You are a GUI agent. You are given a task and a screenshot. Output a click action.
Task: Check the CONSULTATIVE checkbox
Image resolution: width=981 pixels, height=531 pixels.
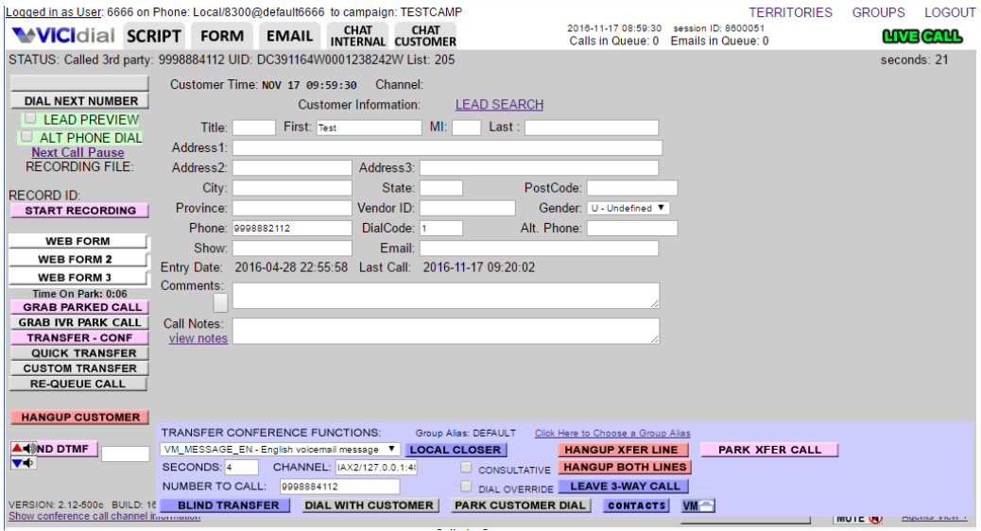click(466, 468)
